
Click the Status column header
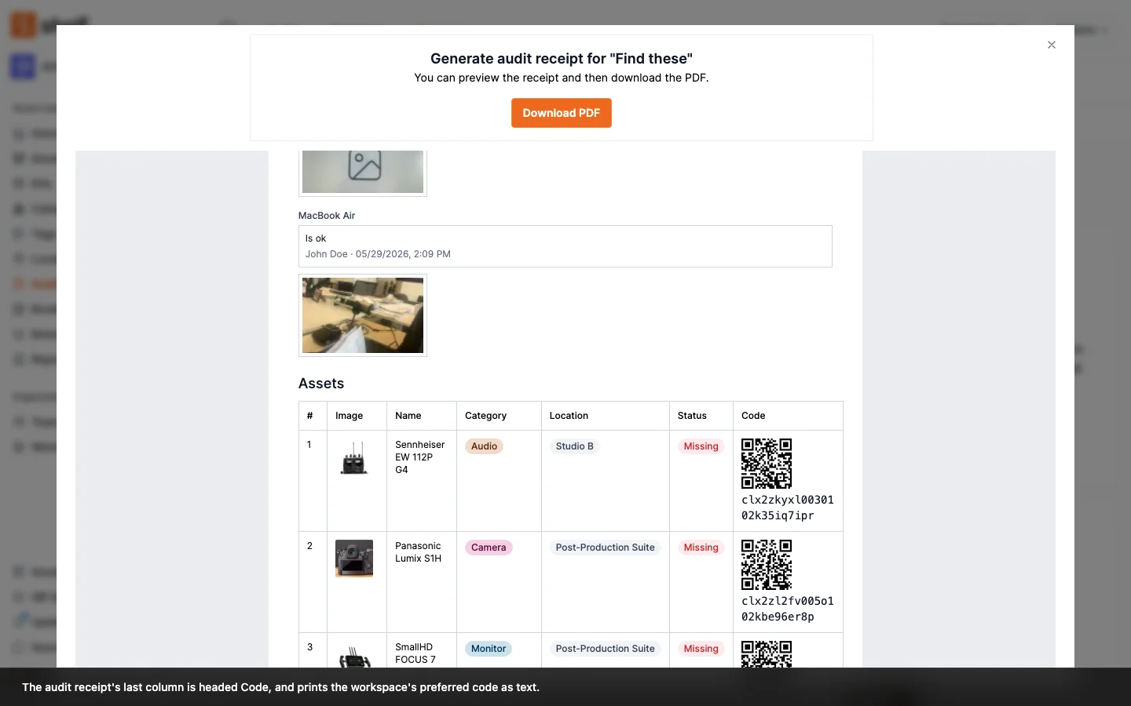(692, 416)
